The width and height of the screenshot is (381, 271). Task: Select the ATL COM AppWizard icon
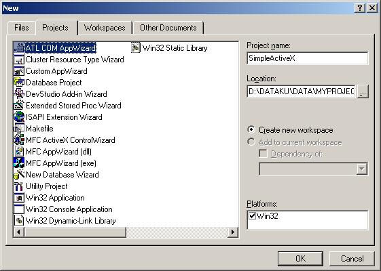point(19,47)
